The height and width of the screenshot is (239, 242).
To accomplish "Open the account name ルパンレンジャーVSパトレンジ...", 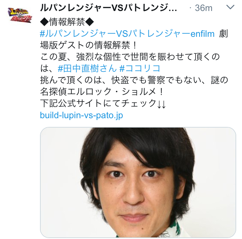I will pyautogui.click(x=108, y=8).
